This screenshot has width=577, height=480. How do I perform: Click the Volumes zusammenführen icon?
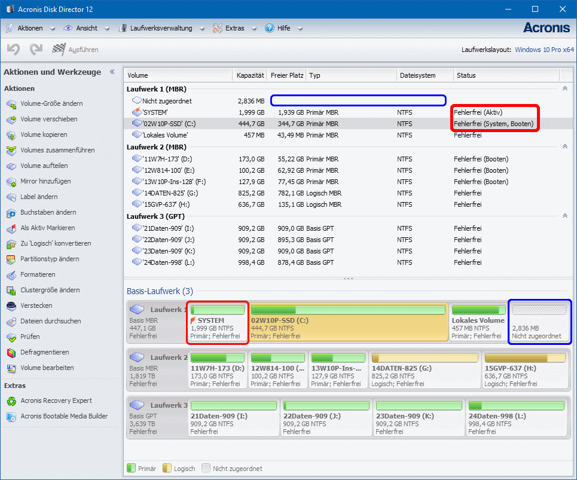pos(11,151)
